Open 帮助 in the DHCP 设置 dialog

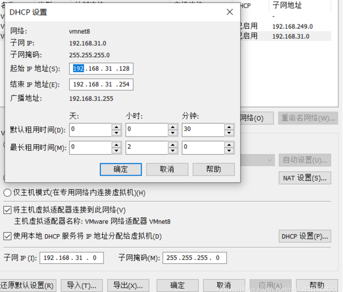click(214, 169)
